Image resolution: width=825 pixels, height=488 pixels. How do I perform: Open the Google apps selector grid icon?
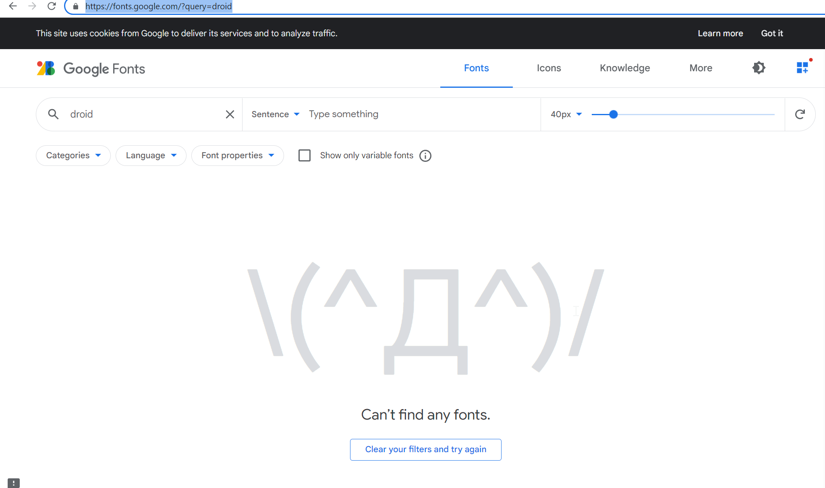pyautogui.click(x=802, y=68)
